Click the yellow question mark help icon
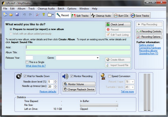This screenshot has height=117, width=168. 44,15
